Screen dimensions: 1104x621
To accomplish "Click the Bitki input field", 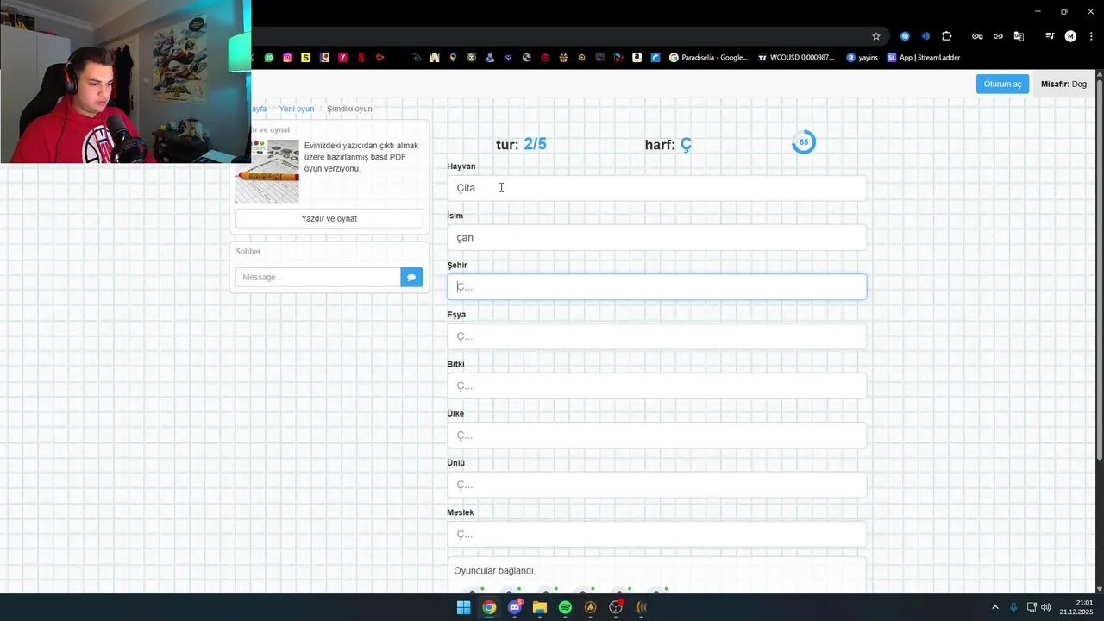I will coord(656,386).
